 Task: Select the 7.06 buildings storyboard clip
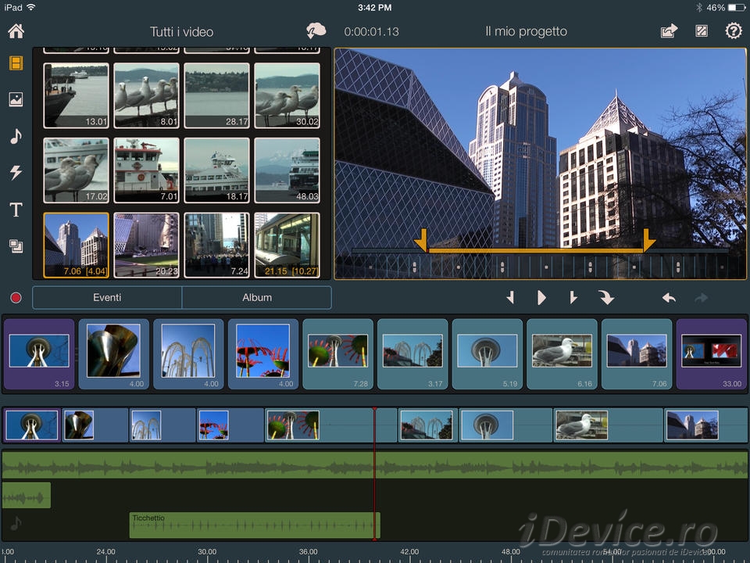pyautogui.click(x=637, y=353)
